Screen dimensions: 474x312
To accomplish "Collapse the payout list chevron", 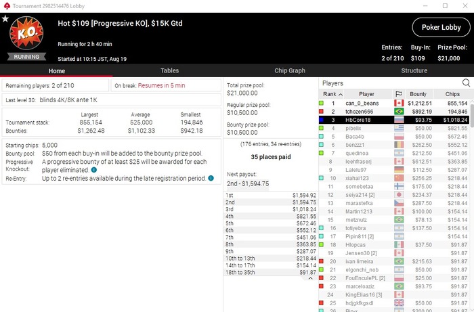I will coord(310,278).
